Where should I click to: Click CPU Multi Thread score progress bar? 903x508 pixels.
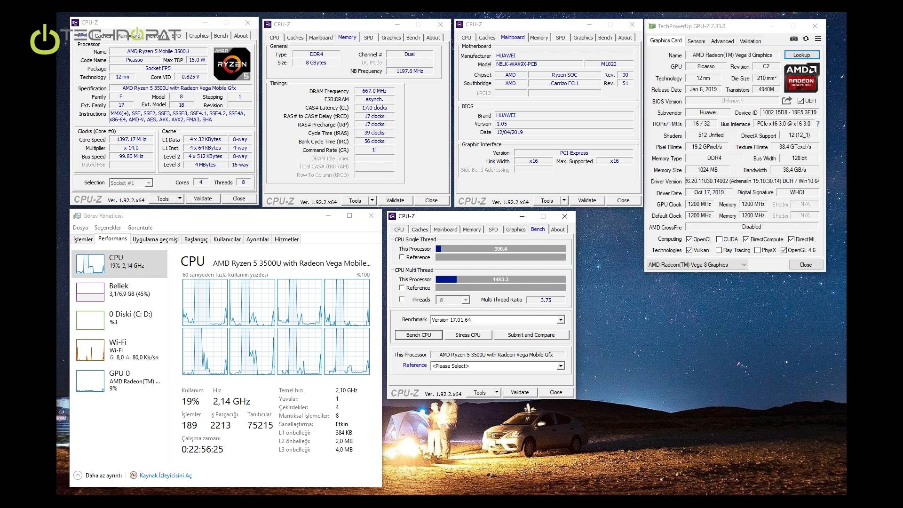[500, 279]
